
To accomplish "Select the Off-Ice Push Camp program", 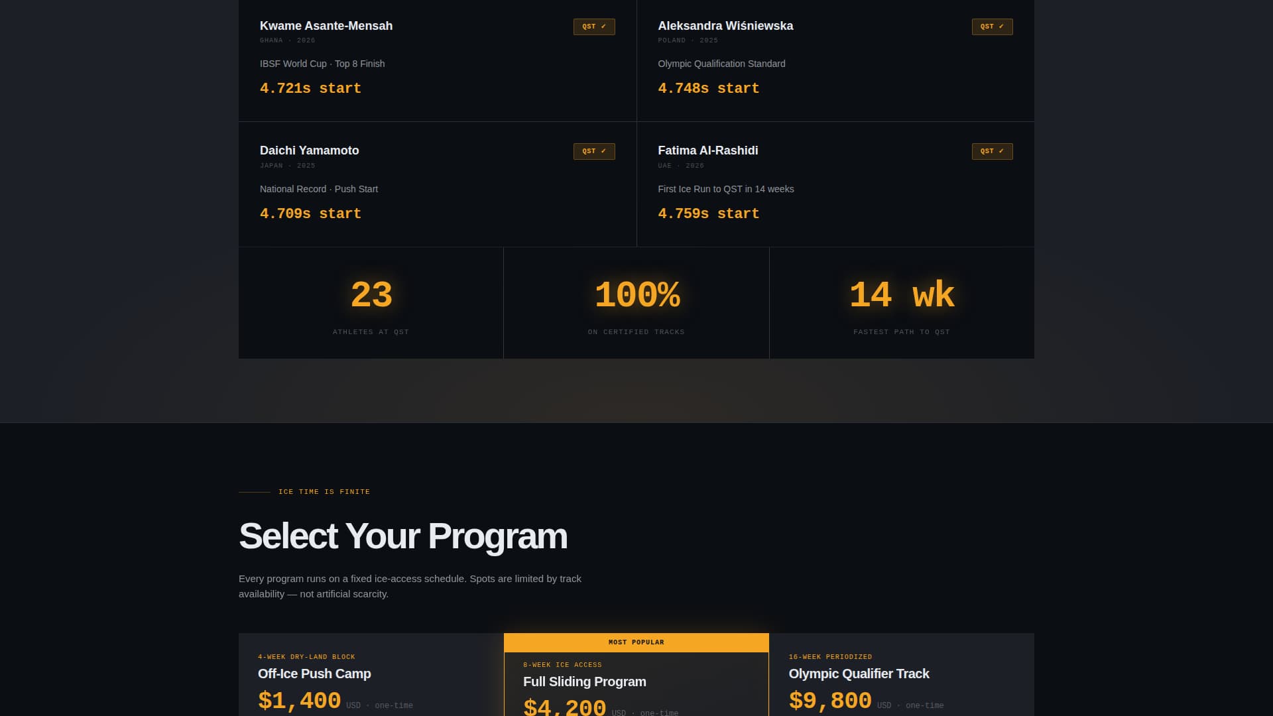I will coord(314,674).
